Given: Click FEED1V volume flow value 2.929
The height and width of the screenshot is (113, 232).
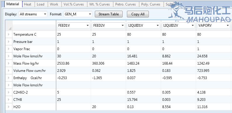Looking at the screenshot, I should [x=61, y=70].
